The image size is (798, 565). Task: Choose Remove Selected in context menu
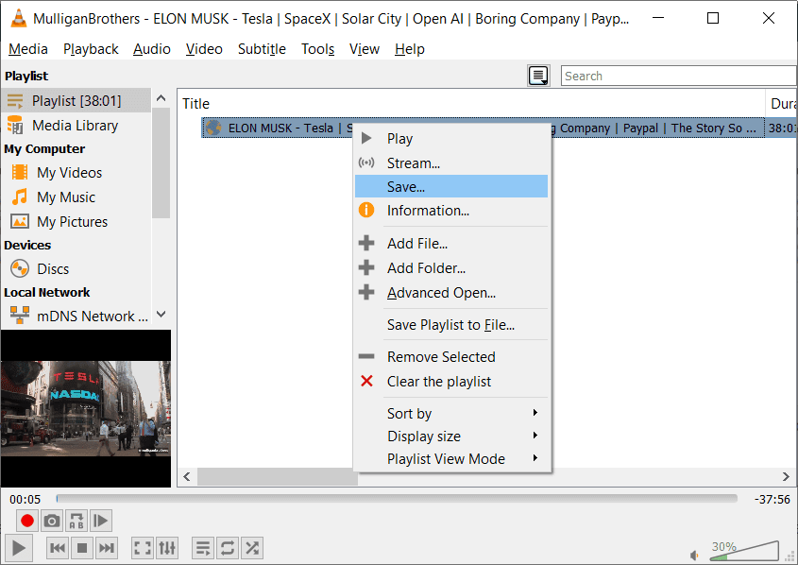pyautogui.click(x=451, y=357)
